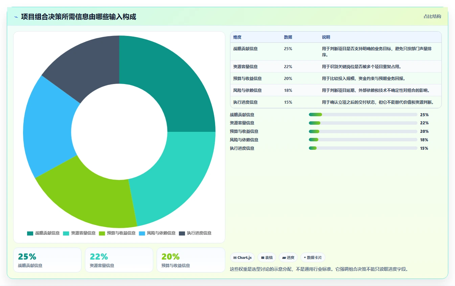Click the 20% cell in the table
The width and height of the screenshot is (455, 286).
288,79
